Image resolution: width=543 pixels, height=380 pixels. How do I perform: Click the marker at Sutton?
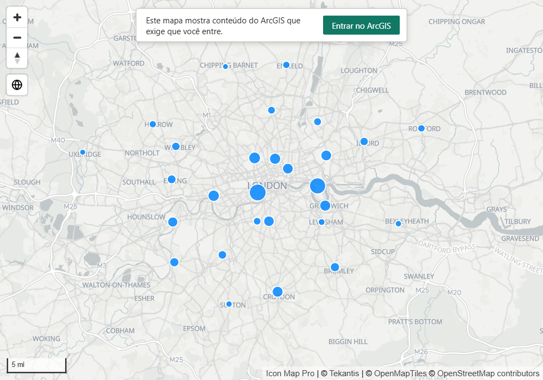tap(229, 304)
